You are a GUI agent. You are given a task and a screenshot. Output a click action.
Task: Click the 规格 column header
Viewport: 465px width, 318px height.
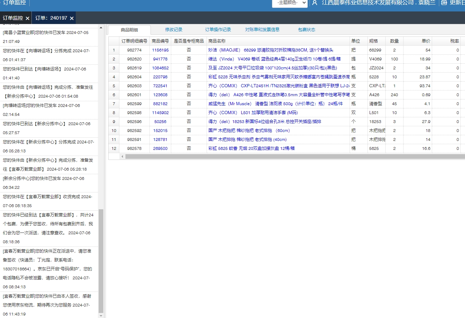coord(376,41)
